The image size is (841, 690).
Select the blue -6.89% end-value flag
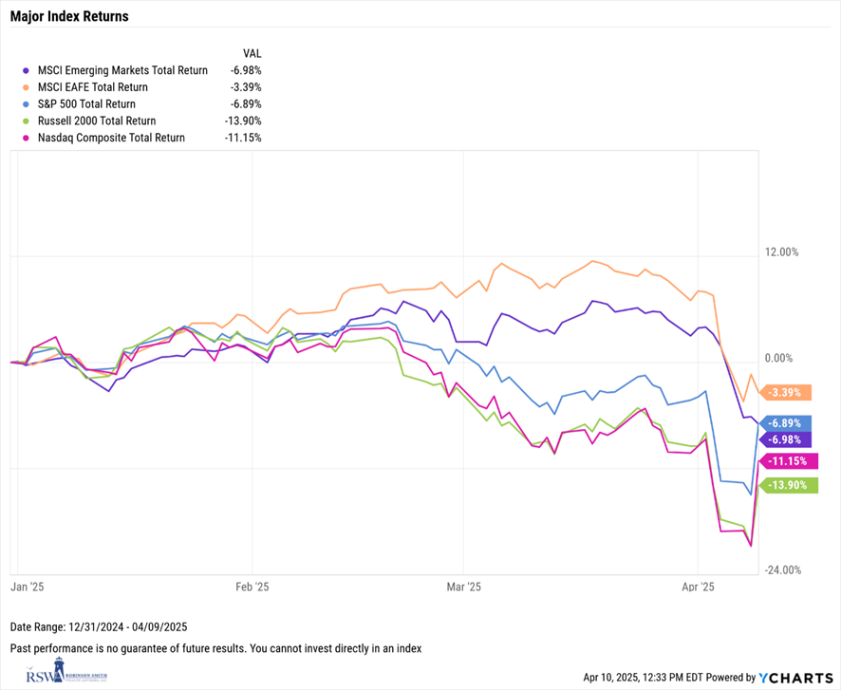point(787,422)
